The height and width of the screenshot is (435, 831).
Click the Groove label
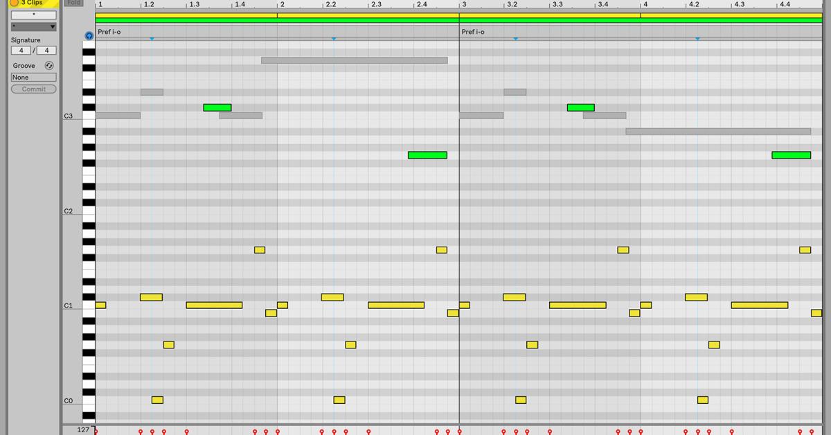tap(24, 66)
